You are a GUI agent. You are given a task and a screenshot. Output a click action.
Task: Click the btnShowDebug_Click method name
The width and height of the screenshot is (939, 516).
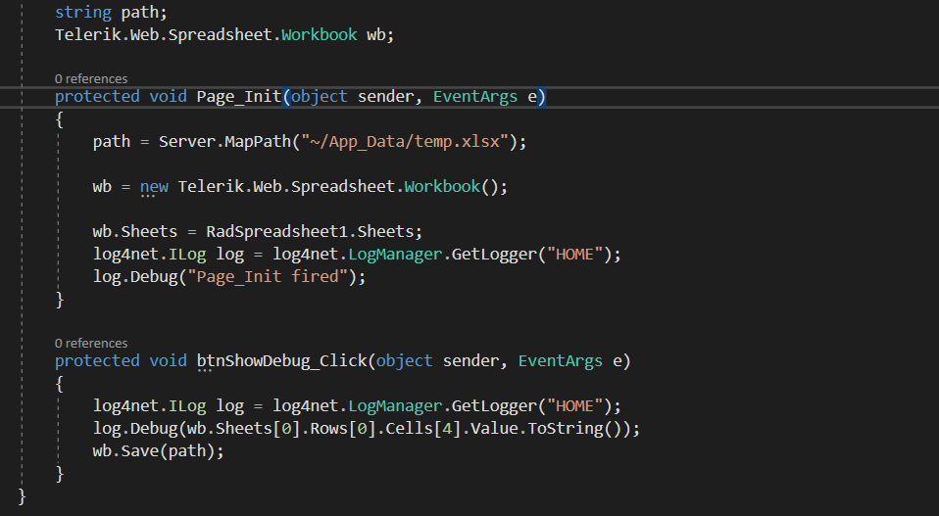(282, 361)
